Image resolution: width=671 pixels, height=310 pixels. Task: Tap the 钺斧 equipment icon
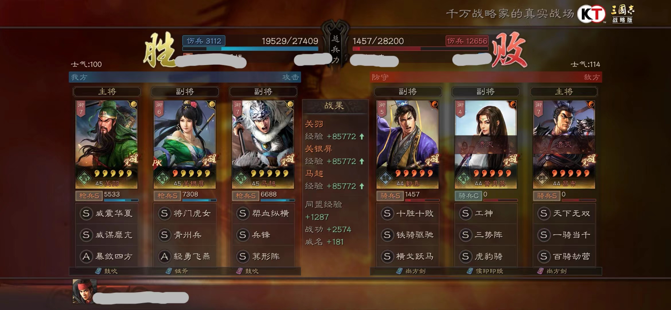169,271
